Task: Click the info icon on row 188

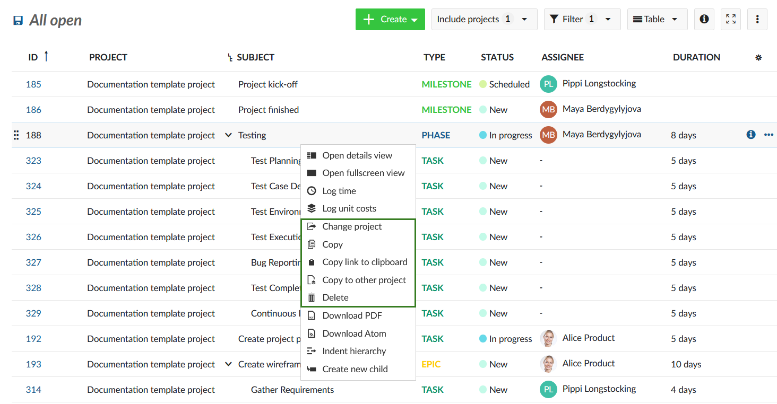Action: coord(750,135)
